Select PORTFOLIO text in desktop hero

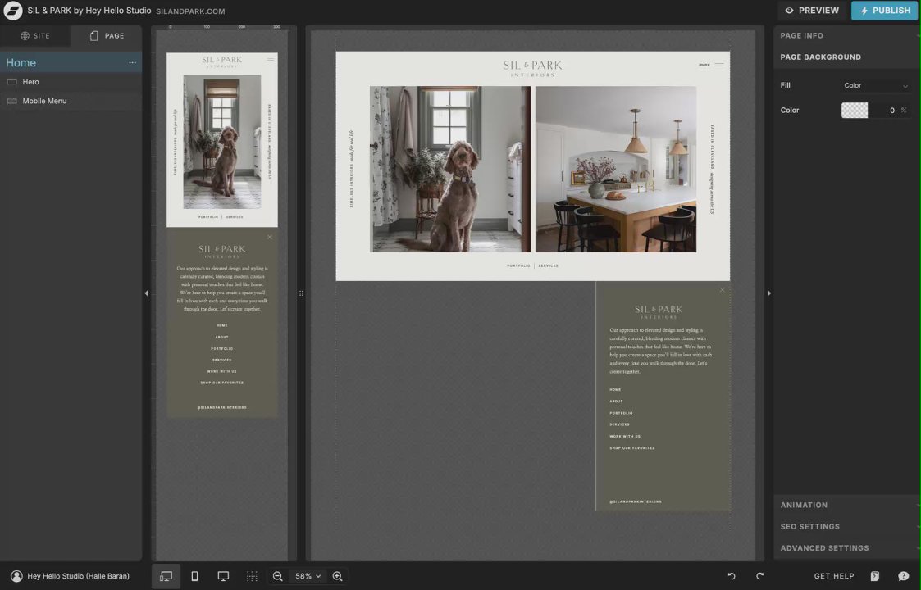(518, 266)
